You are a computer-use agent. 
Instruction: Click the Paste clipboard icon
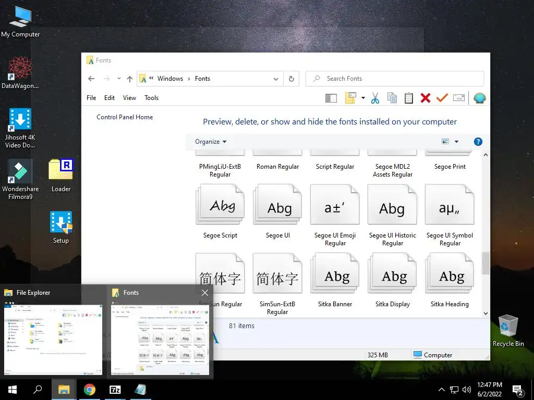[409, 98]
